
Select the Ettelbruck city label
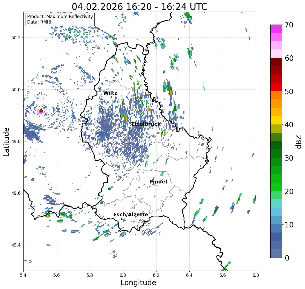[x=146, y=124]
